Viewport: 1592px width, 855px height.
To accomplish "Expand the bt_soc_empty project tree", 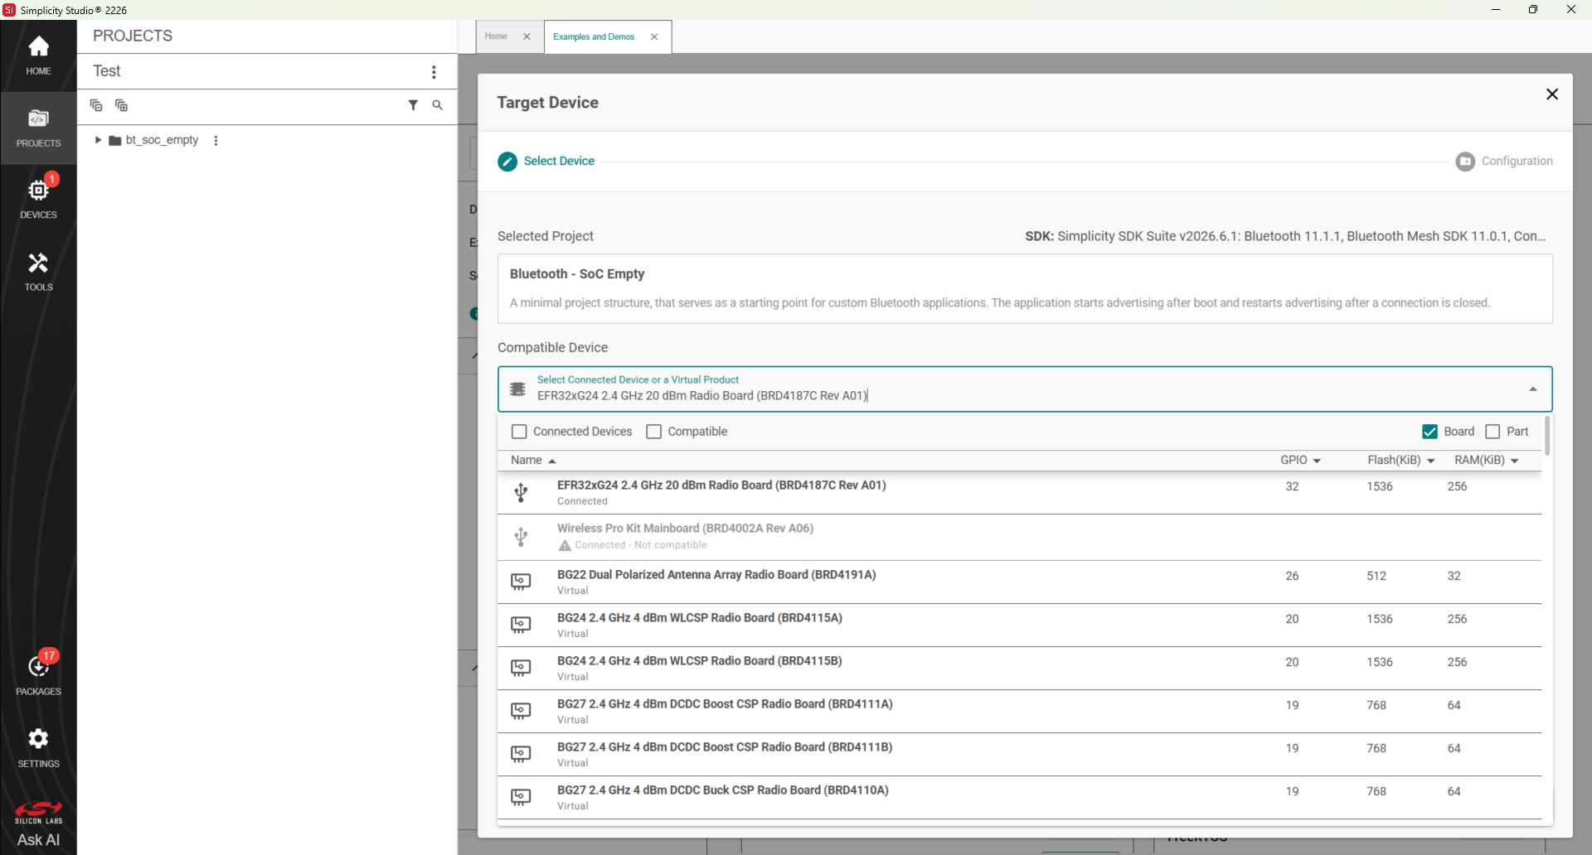I will tap(98, 140).
